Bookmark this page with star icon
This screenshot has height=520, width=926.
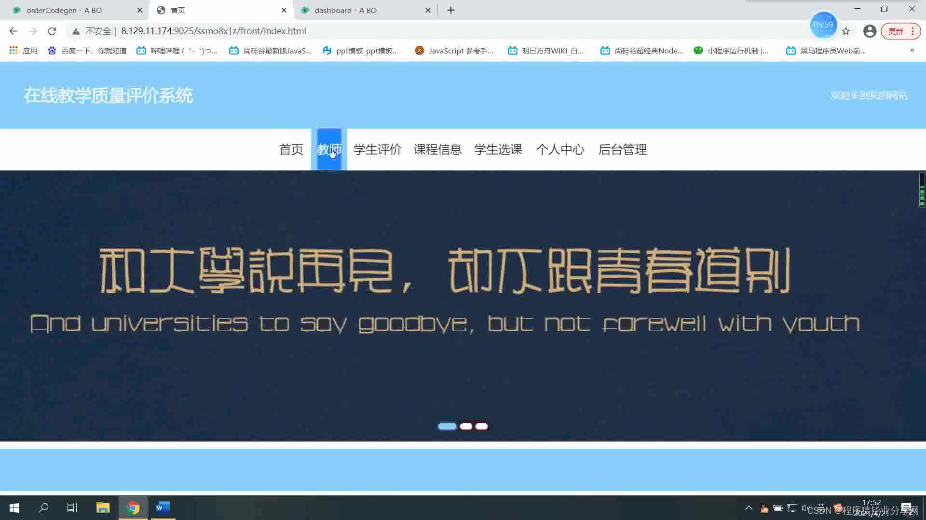coord(846,31)
